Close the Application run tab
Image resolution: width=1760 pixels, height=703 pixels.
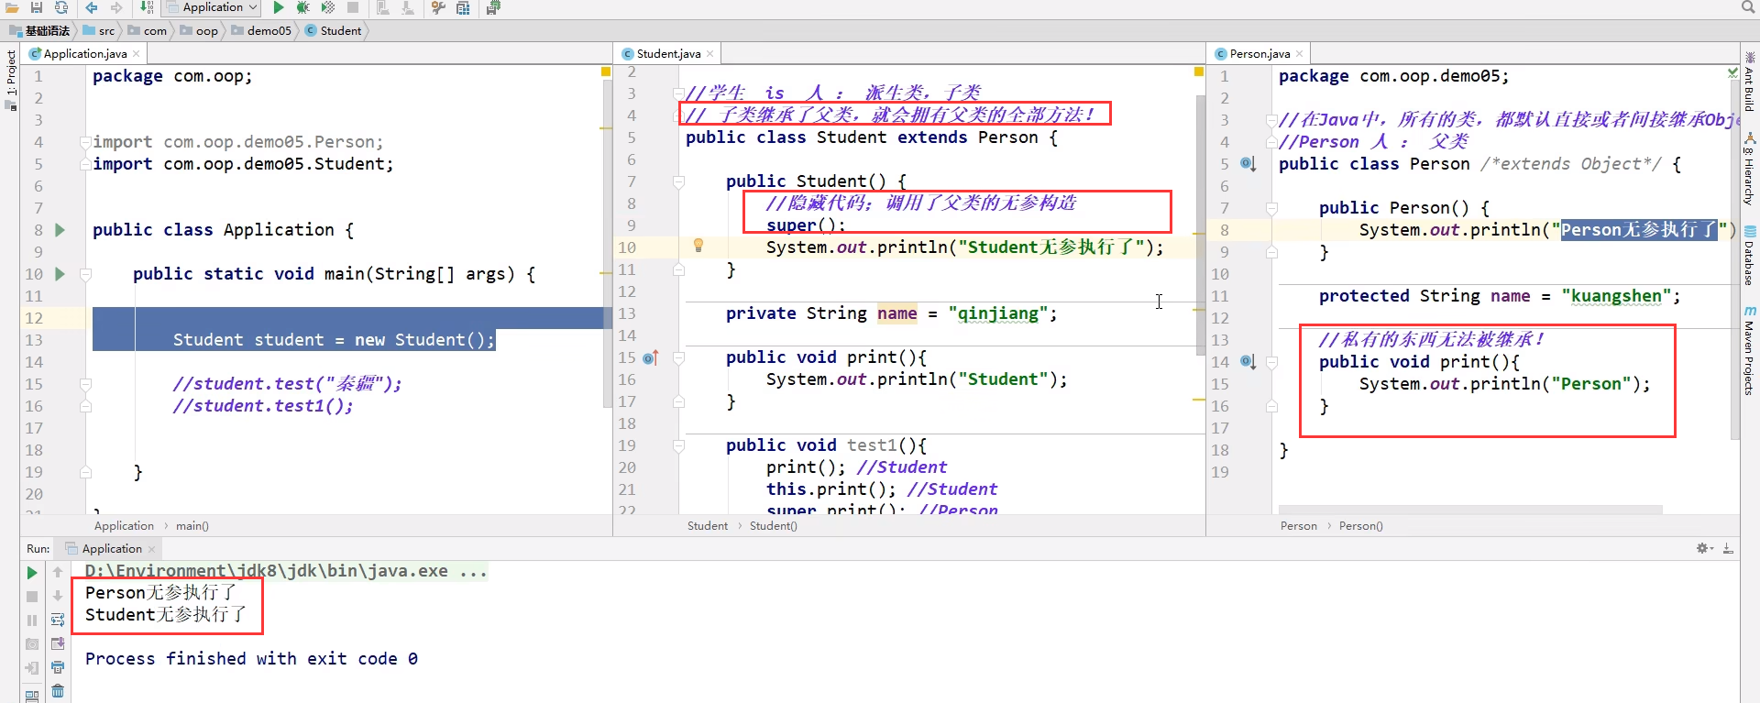(152, 549)
